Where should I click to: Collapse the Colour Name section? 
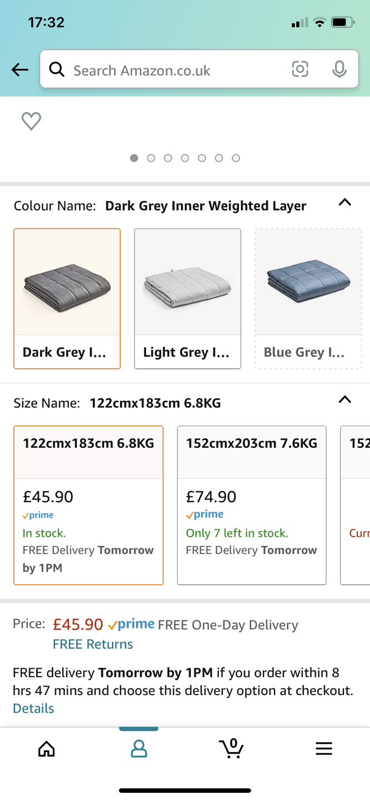tap(344, 202)
